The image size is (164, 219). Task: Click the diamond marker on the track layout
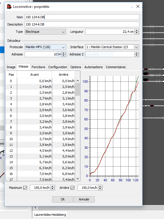[152, 118]
